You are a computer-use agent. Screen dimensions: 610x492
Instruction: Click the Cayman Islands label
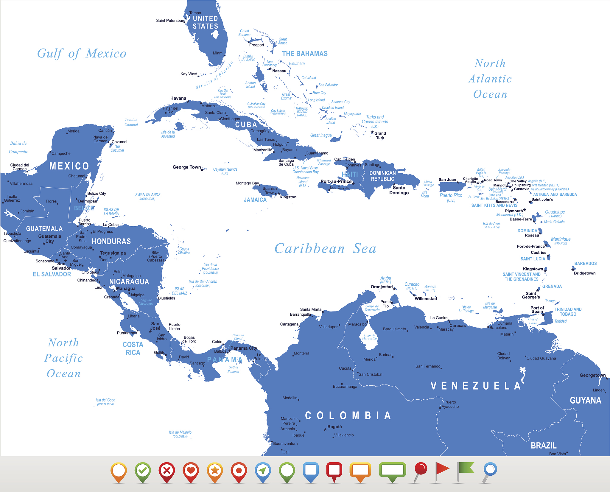(225, 169)
